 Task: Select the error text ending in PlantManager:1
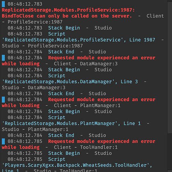[78, 103]
